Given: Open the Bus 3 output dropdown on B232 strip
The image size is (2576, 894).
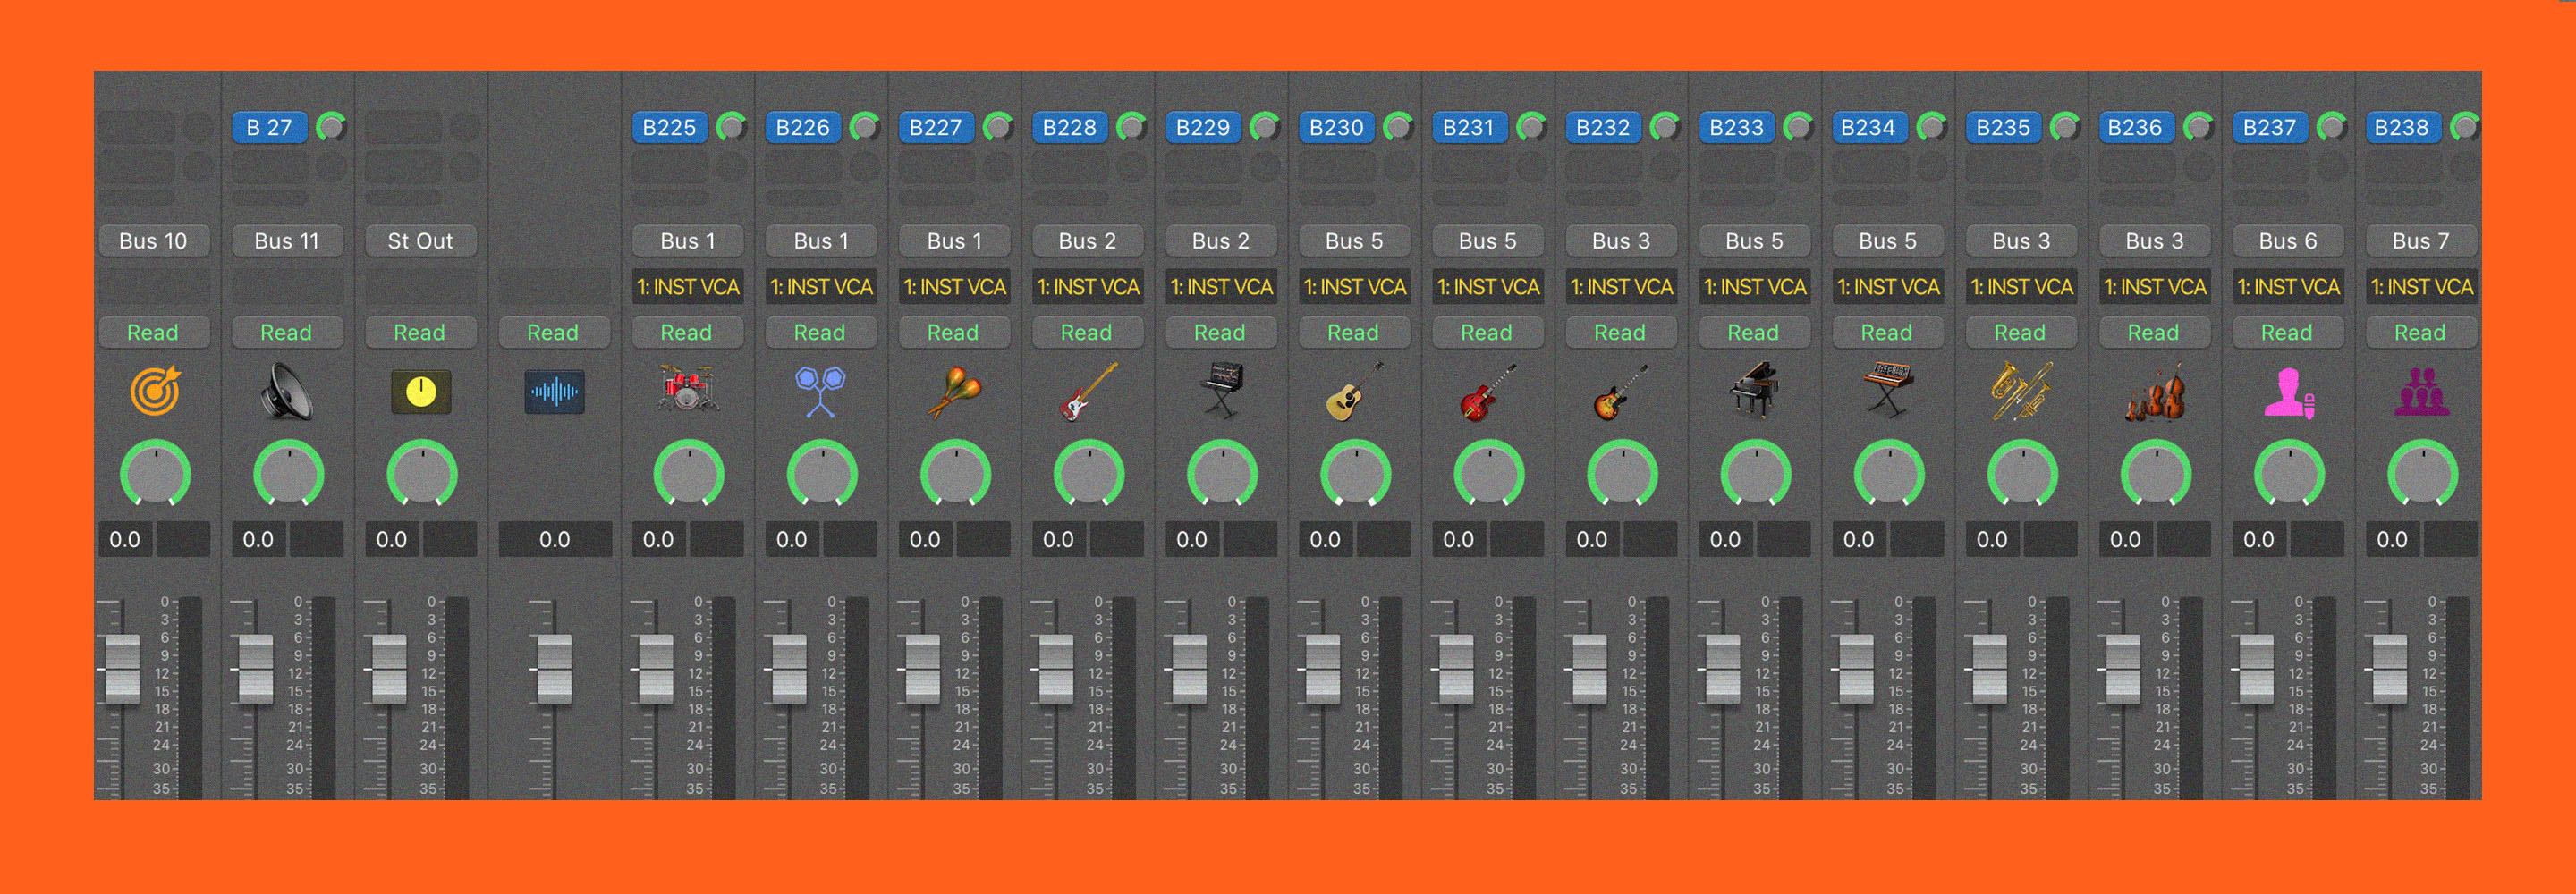Looking at the screenshot, I should pyautogui.click(x=1621, y=241).
